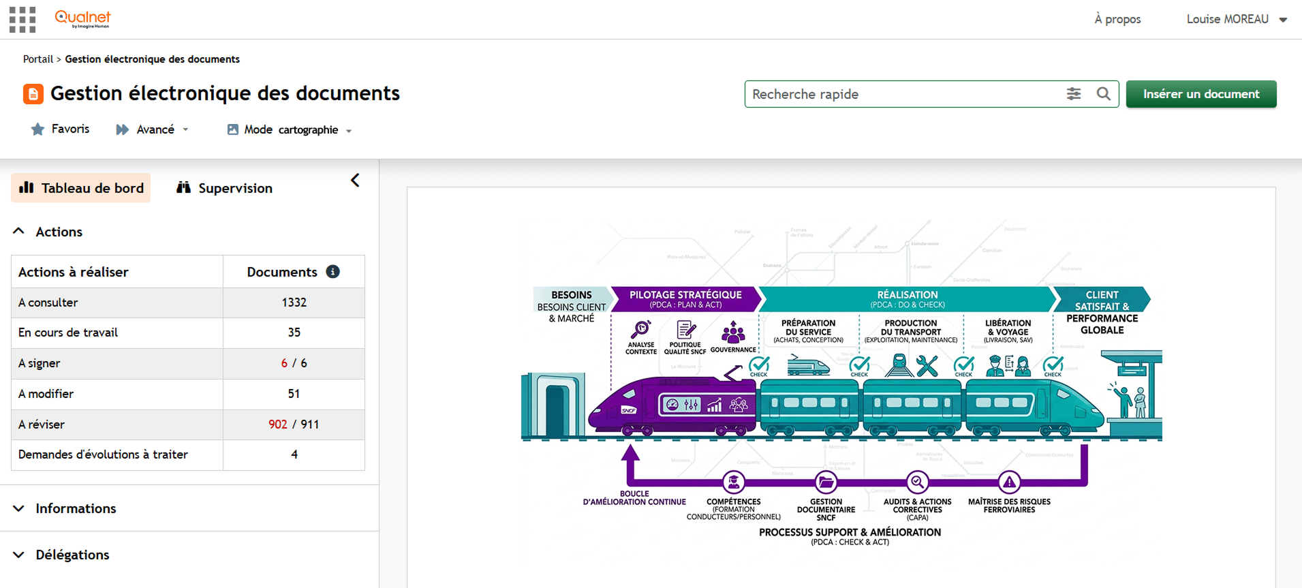The height and width of the screenshot is (588, 1302).
Task: Open the Avancé dropdown
Action: [x=153, y=129]
